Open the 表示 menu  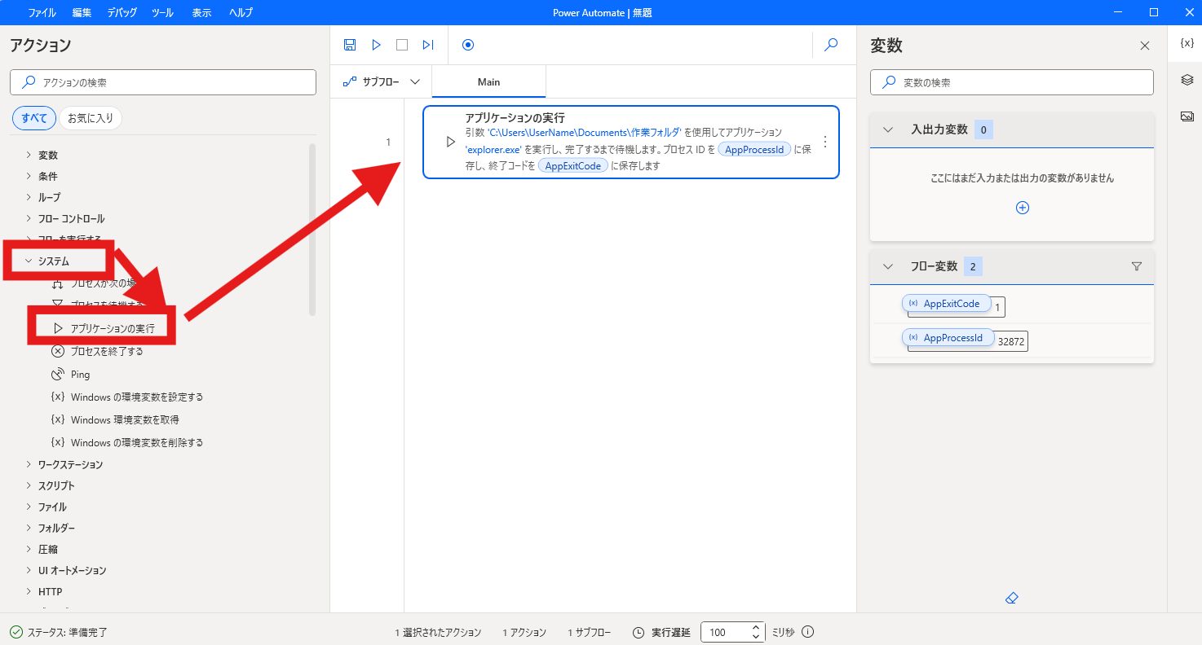[201, 12]
